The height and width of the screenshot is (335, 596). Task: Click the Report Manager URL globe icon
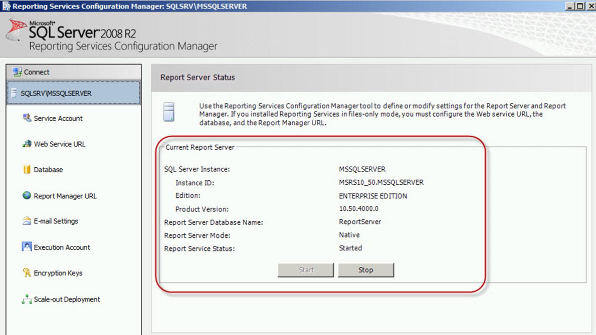pyautogui.click(x=27, y=195)
